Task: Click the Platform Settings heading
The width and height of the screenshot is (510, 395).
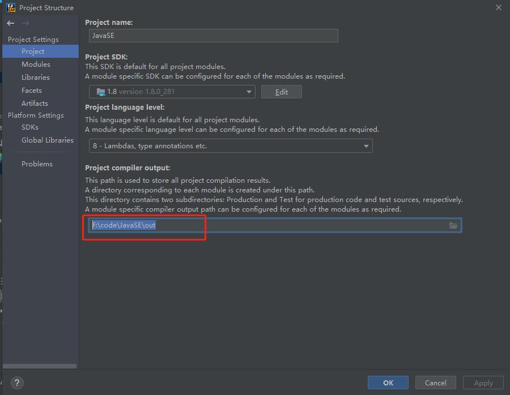Action: pyautogui.click(x=36, y=115)
